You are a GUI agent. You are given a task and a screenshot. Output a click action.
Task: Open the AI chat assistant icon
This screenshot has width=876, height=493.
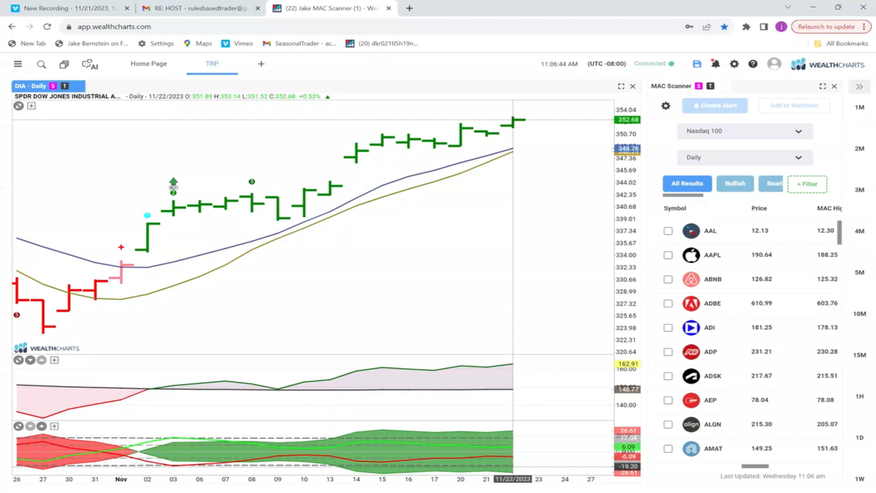pos(90,64)
